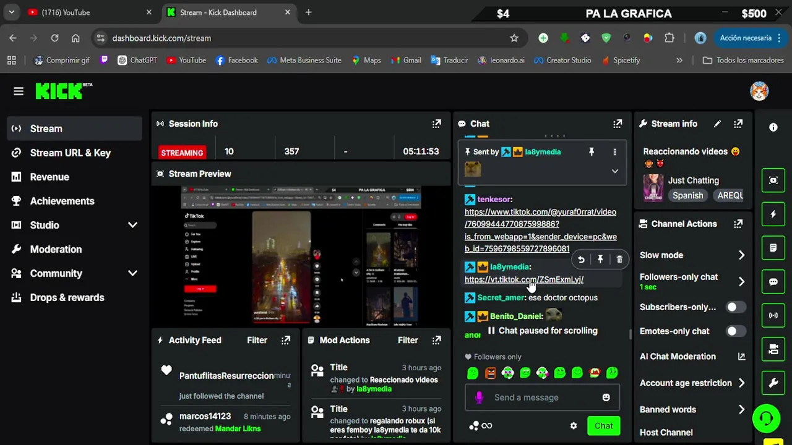
Task: Open the channel points infinity icon
Action: pos(486,425)
